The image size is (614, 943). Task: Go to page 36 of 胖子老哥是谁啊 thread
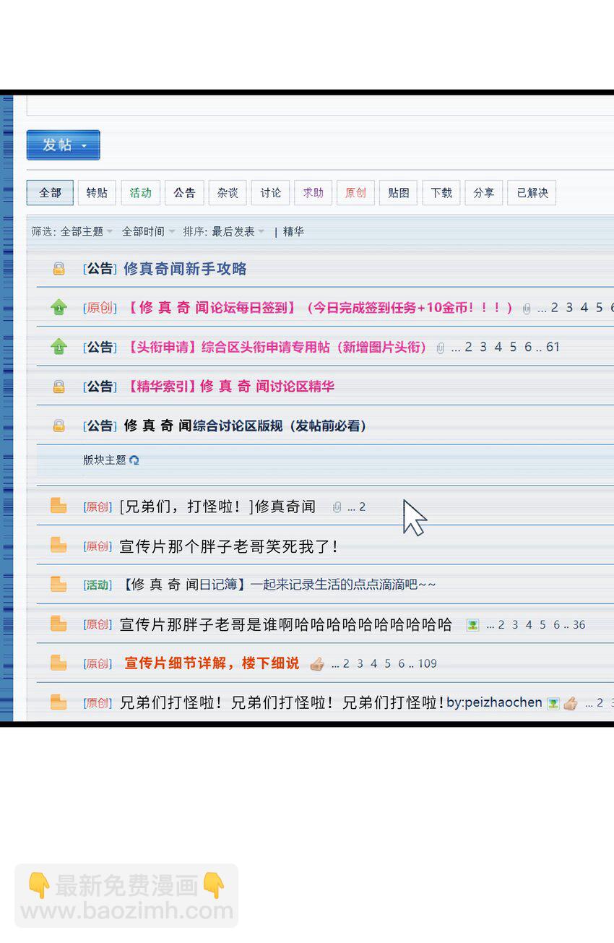click(x=579, y=624)
